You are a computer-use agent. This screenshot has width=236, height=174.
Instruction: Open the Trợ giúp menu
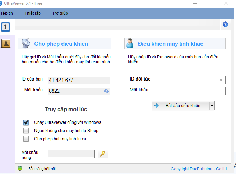point(60,13)
